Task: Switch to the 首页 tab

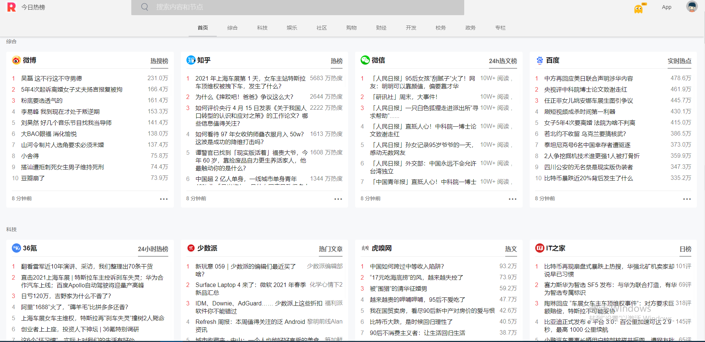Action: tap(203, 28)
